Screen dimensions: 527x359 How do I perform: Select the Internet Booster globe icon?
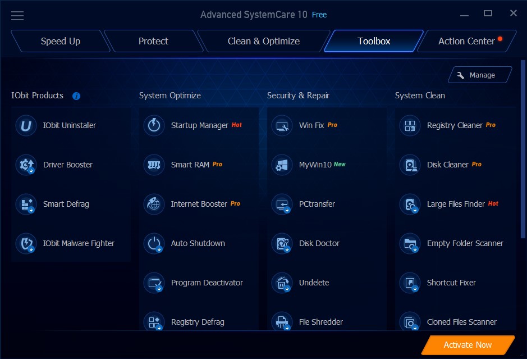pos(154,205)
